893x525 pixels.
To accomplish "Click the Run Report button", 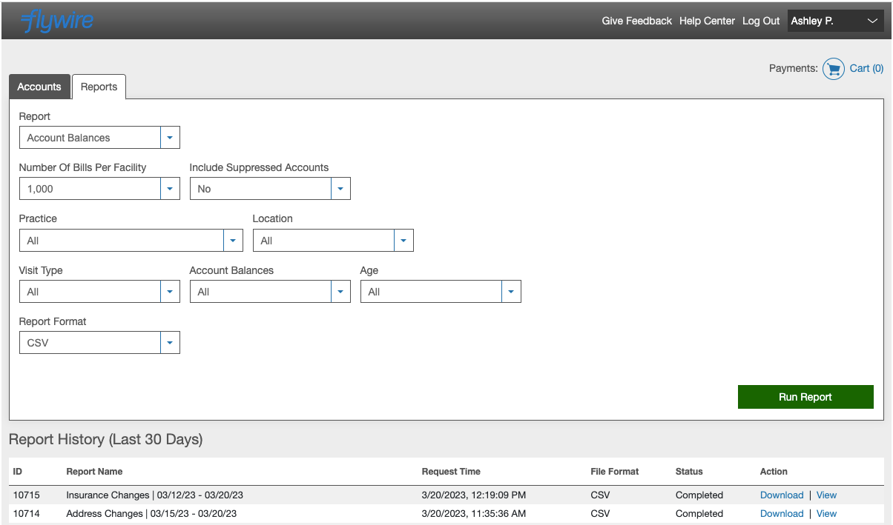I will pos(805,397).
